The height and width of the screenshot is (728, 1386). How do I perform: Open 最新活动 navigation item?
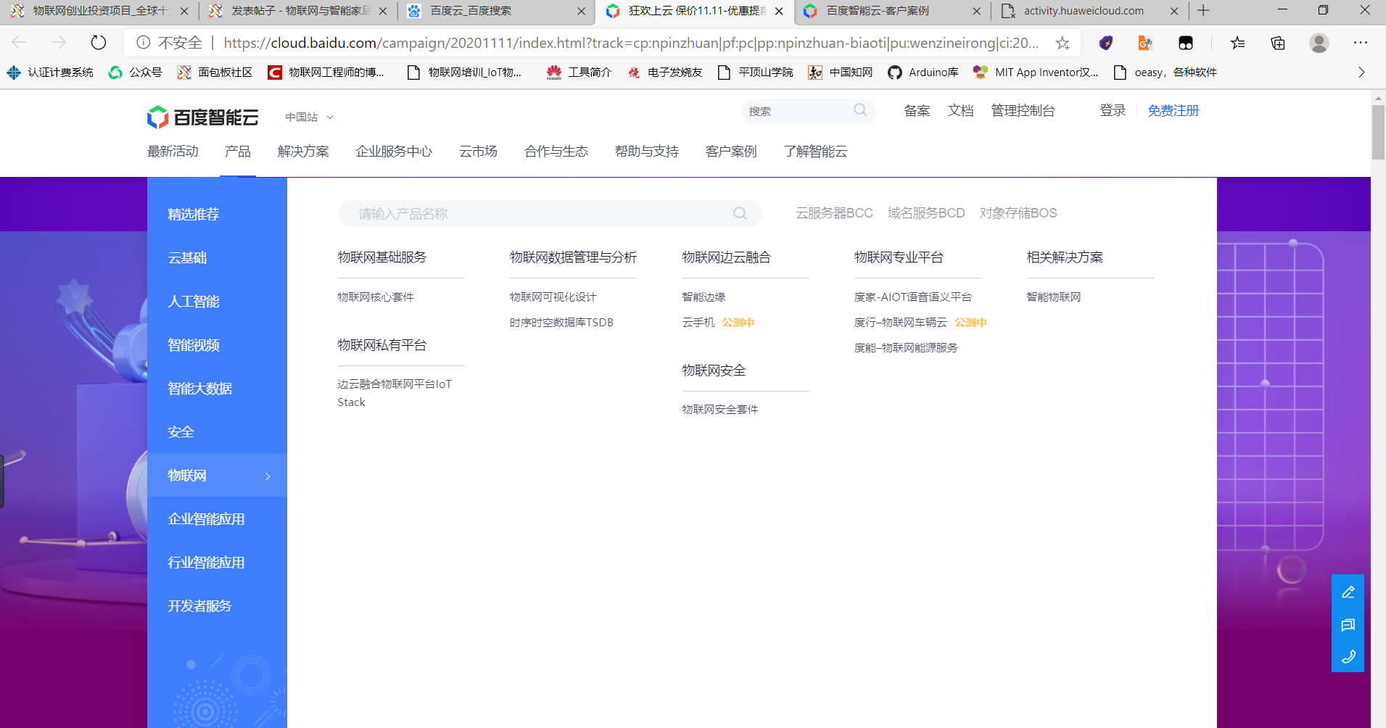pyautogui.click(x=173, y=151)
